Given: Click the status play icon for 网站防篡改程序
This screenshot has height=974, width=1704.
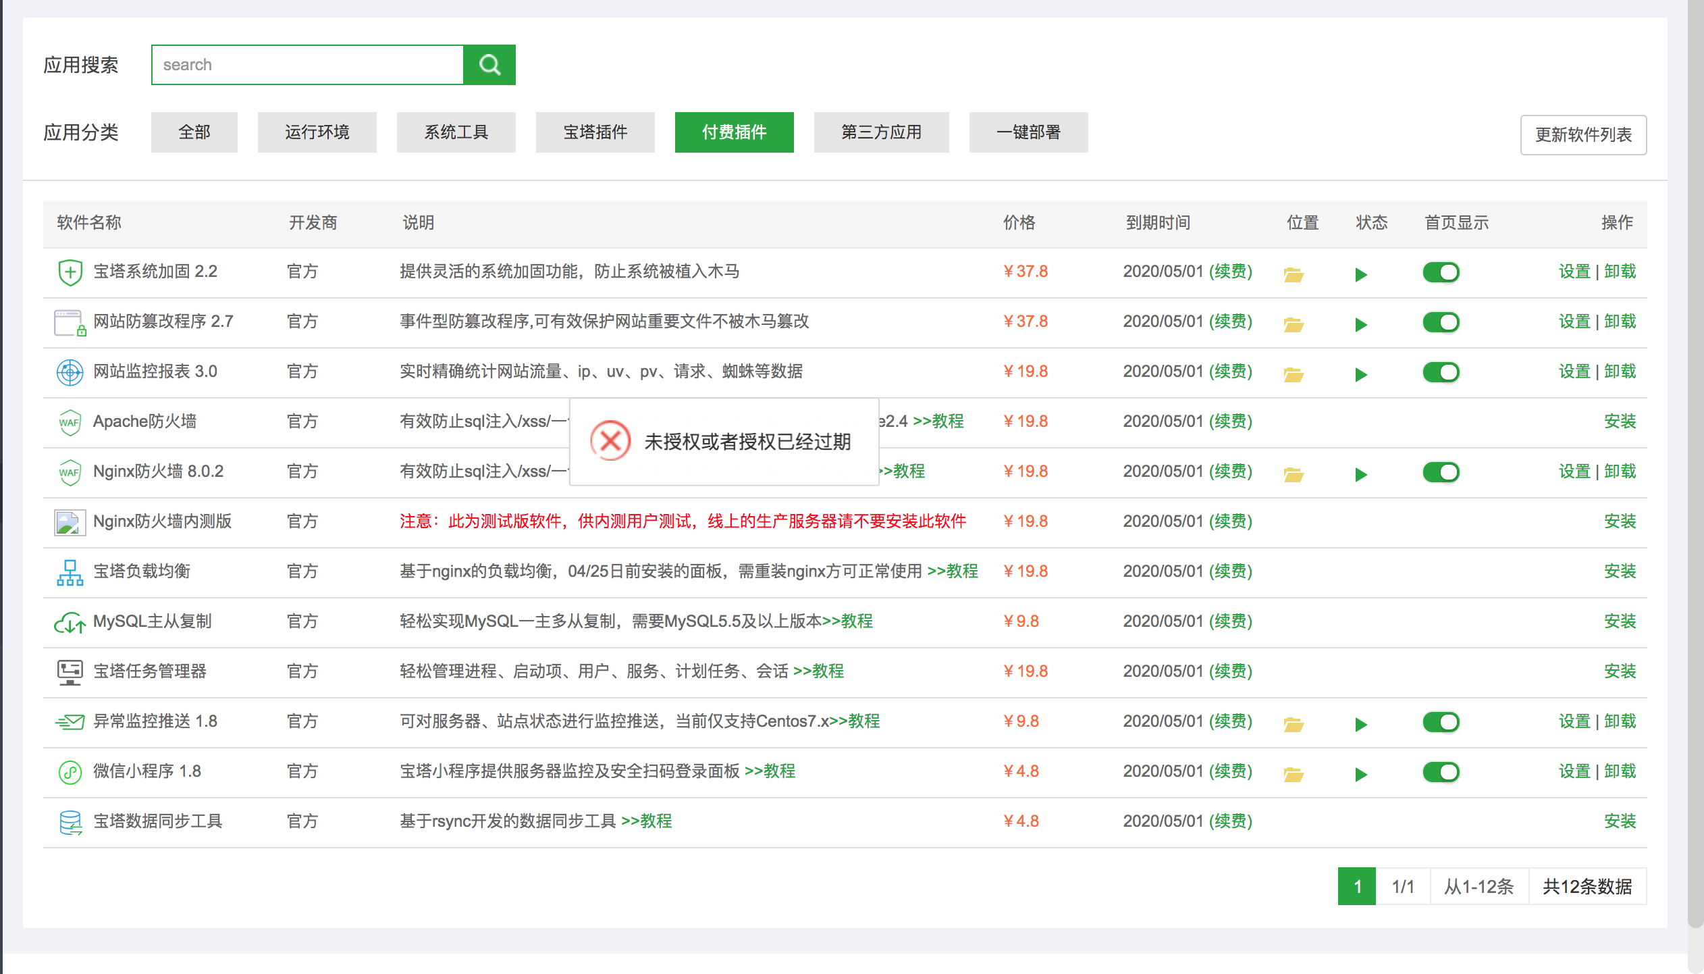Looking at the screenshot, I should tap(1361, 324).
